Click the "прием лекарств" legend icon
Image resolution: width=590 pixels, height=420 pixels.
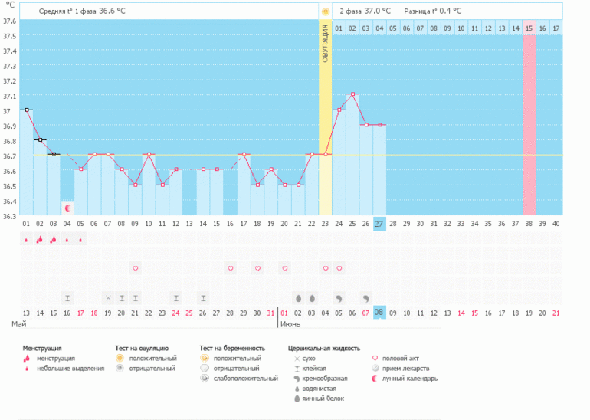tap(375, 368)
